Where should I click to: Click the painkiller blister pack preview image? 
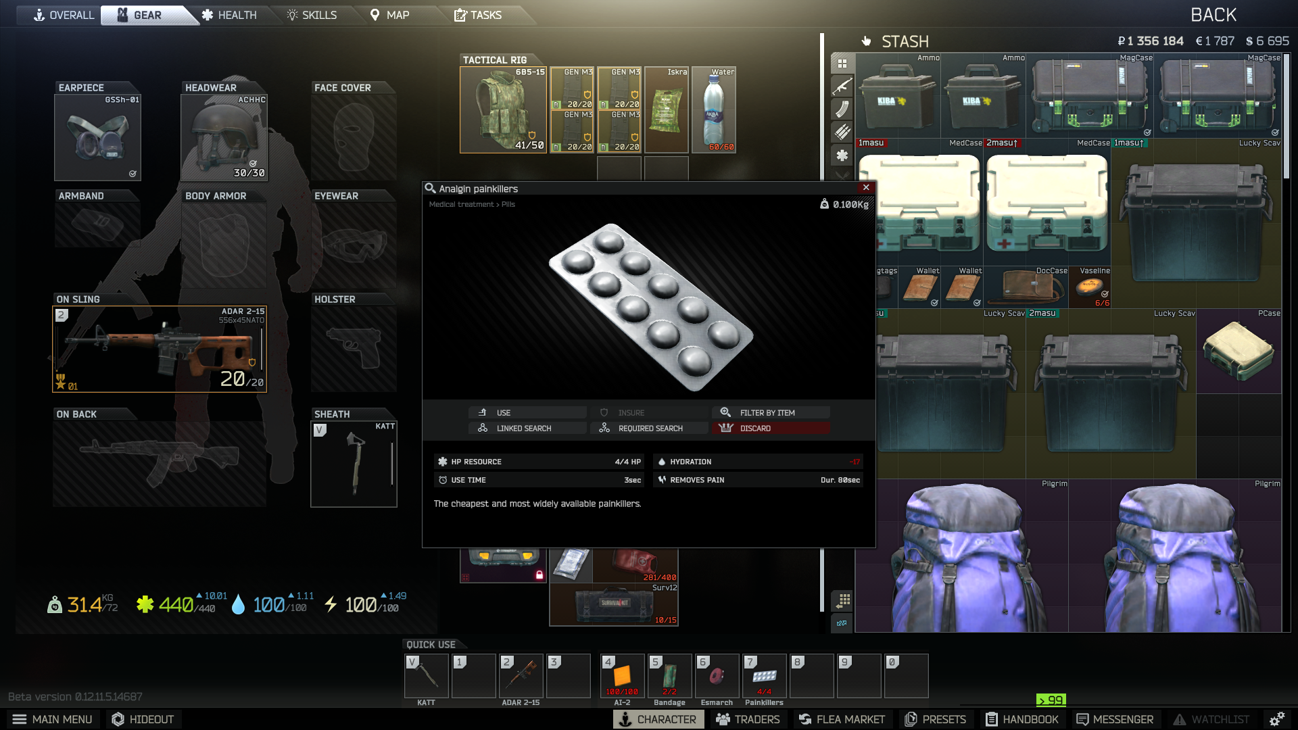tap(650, 308)
